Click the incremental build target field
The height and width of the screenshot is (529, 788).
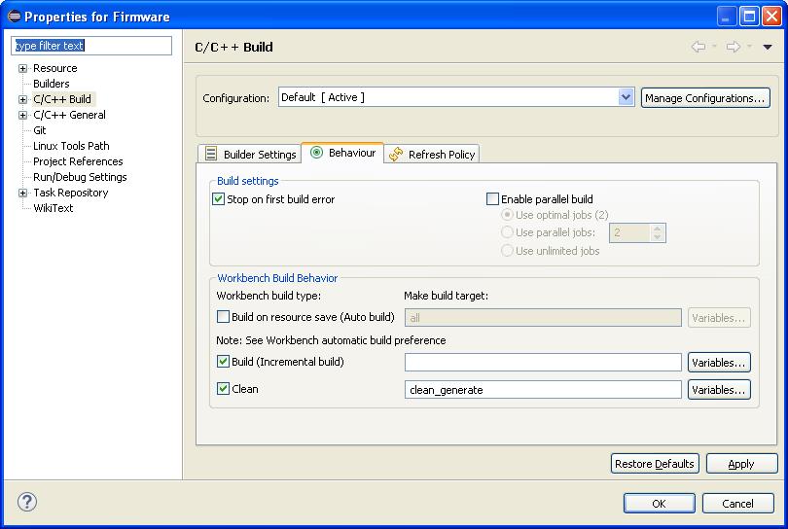(x=543, y=362)
